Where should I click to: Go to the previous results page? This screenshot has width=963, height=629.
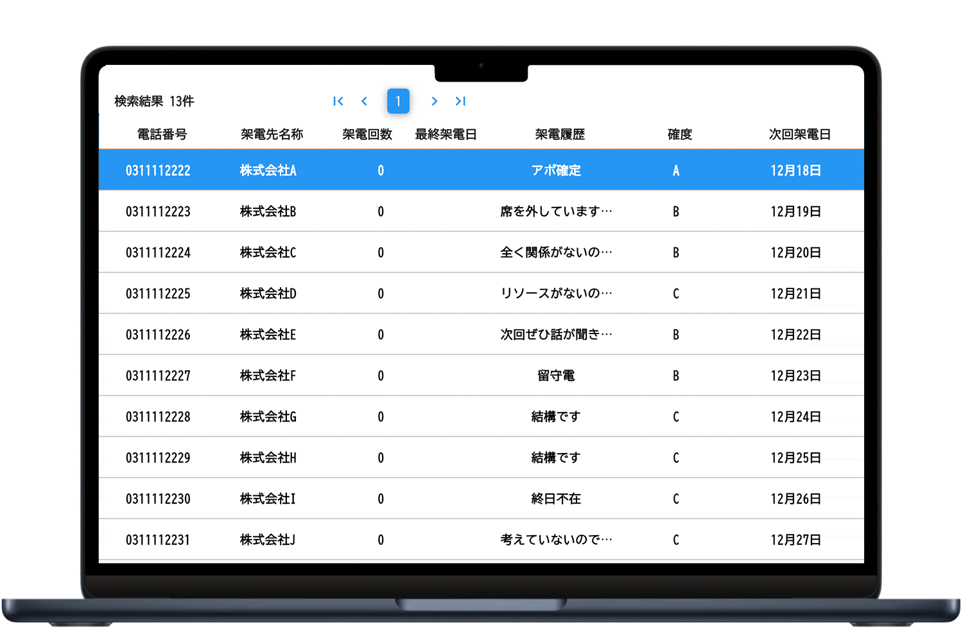coord(364,101)
